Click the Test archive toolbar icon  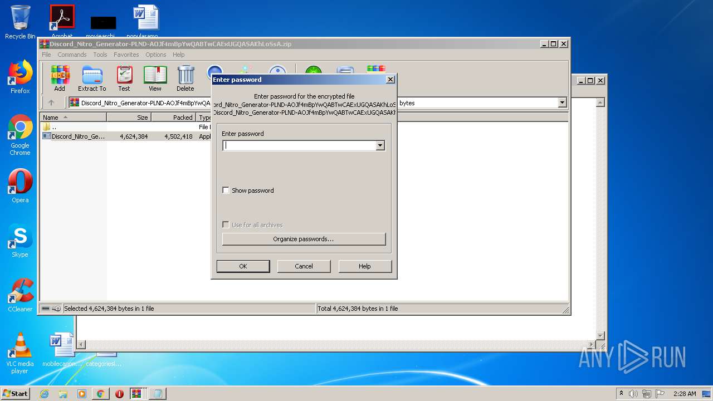click(124, 78)
